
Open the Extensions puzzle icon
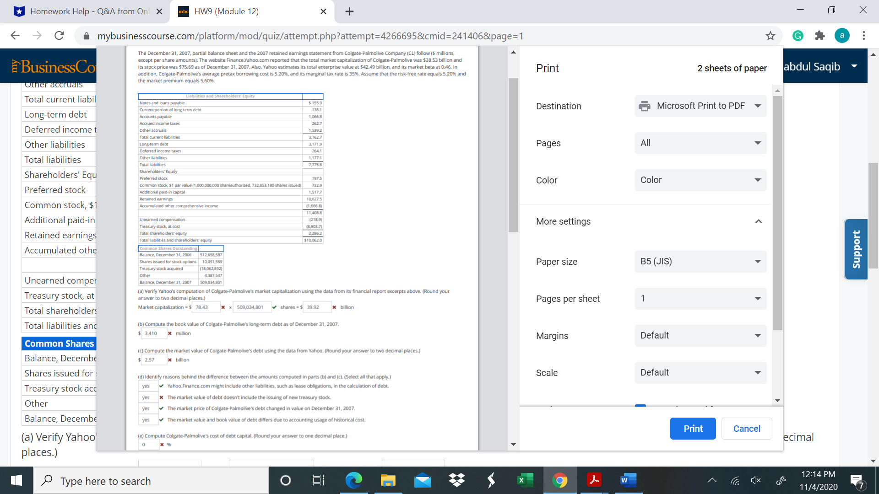(x=820, y=36)
